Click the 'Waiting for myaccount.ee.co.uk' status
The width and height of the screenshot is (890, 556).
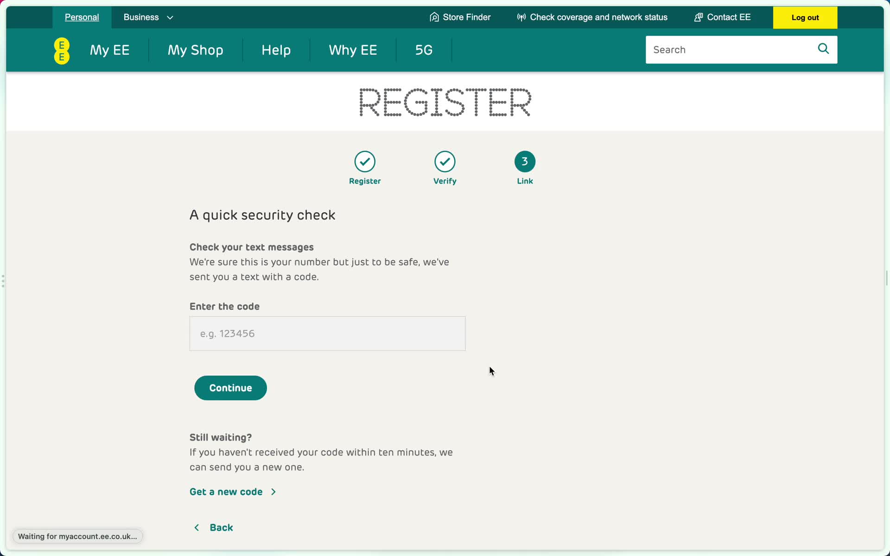pos(77,537)
